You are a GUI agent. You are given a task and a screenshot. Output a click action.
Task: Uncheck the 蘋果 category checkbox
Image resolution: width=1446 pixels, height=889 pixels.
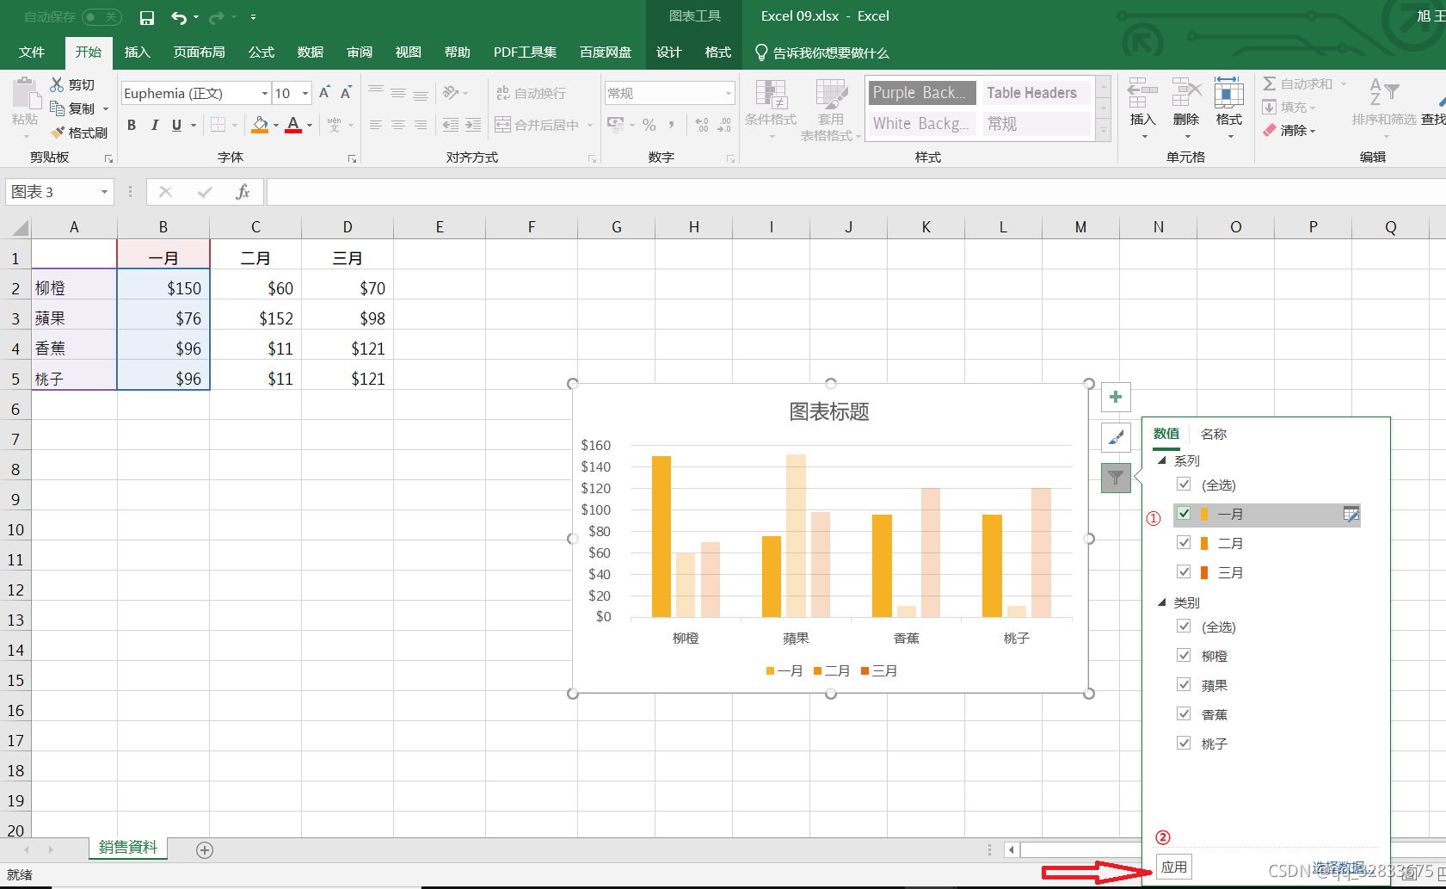(x=1184, y=685)
